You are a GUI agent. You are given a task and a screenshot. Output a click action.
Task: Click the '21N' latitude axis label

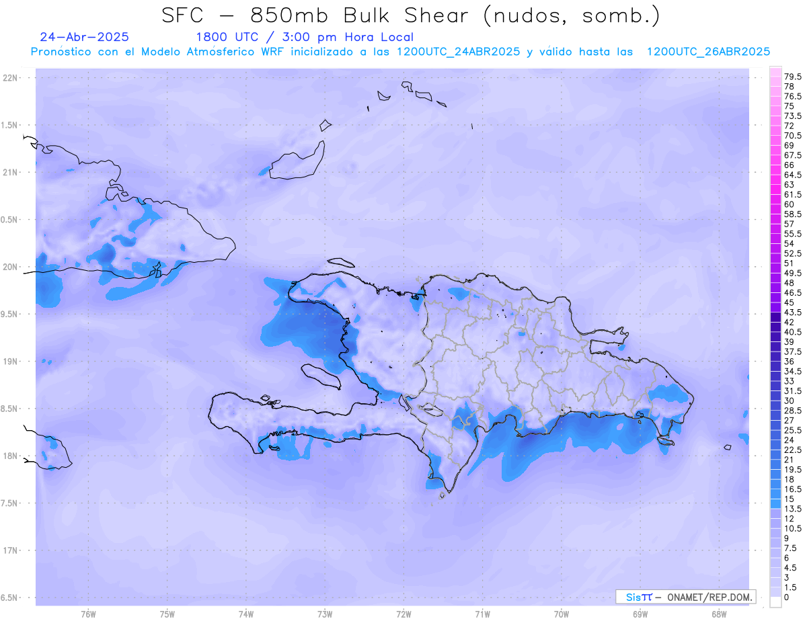tap(10, 172)
